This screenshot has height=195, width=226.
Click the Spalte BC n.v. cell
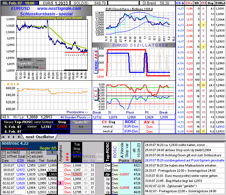[x=81, y=127]
